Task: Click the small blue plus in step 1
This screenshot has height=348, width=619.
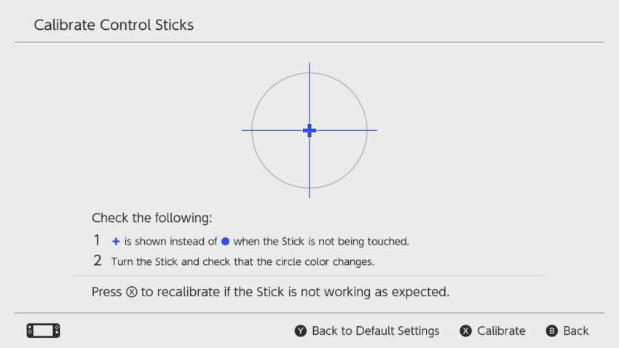Action: tap(116, 242)
